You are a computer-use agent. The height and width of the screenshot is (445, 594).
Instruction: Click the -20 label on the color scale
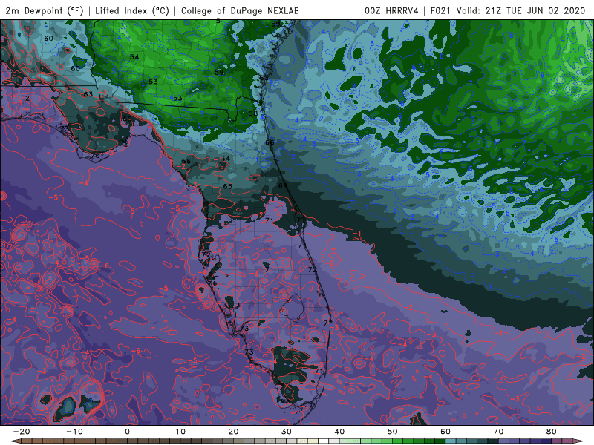click(x=22, y=432)
